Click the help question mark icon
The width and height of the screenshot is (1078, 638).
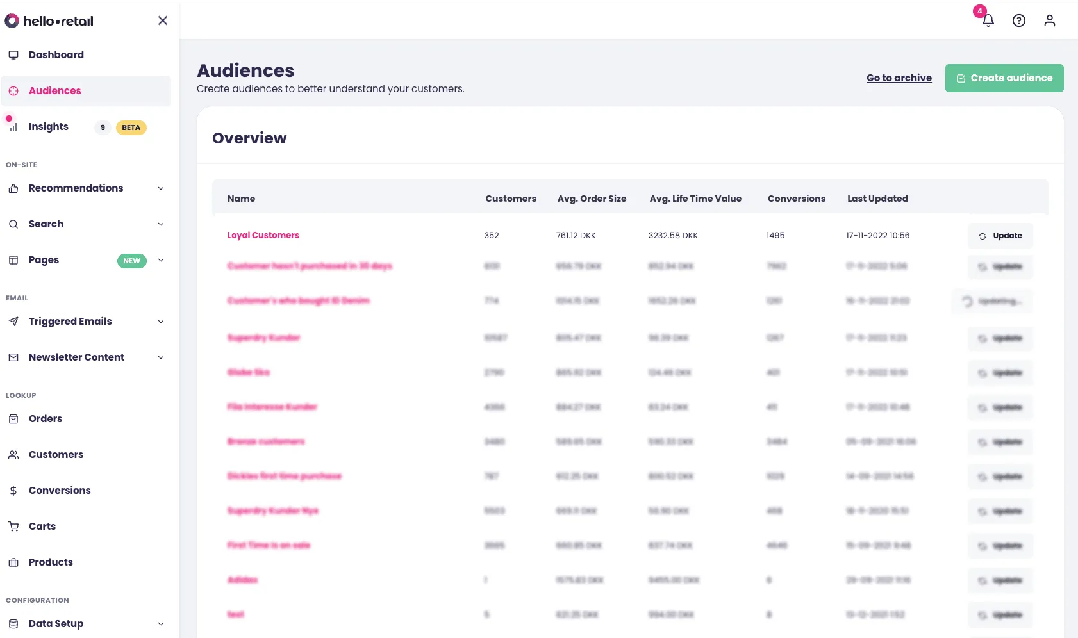coord(1018,20)
